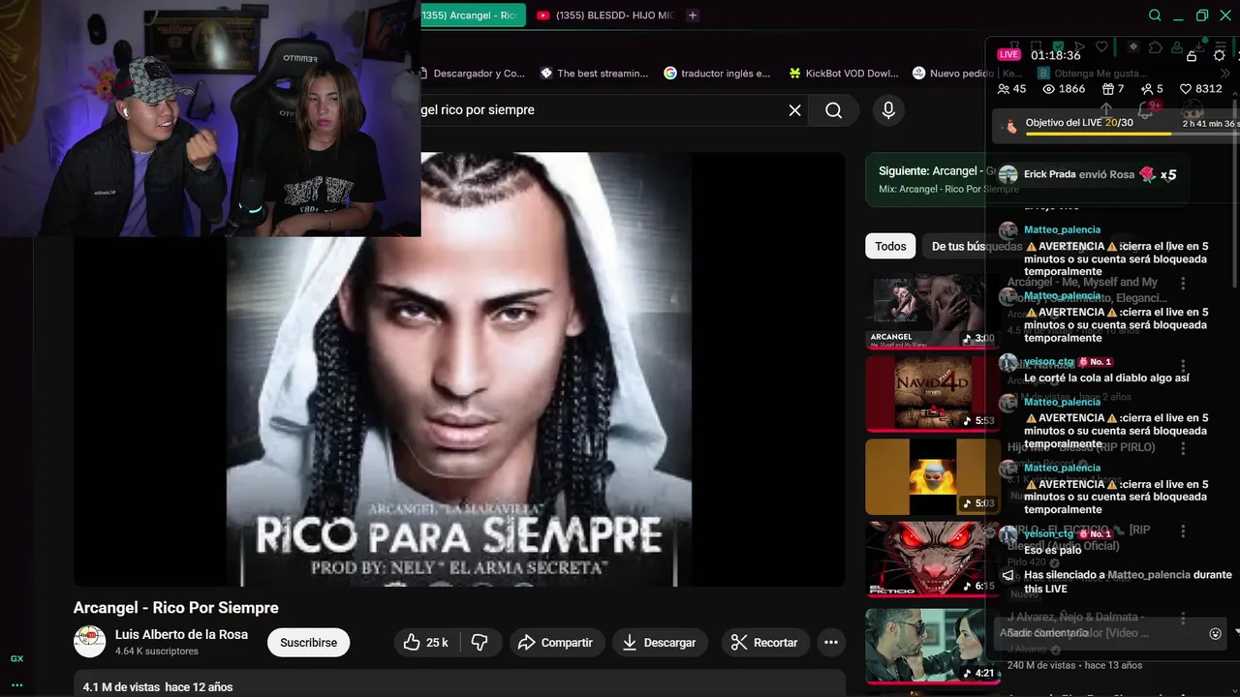
Task: Open the emoji picker in comment box
Action: coord(1215,634)
